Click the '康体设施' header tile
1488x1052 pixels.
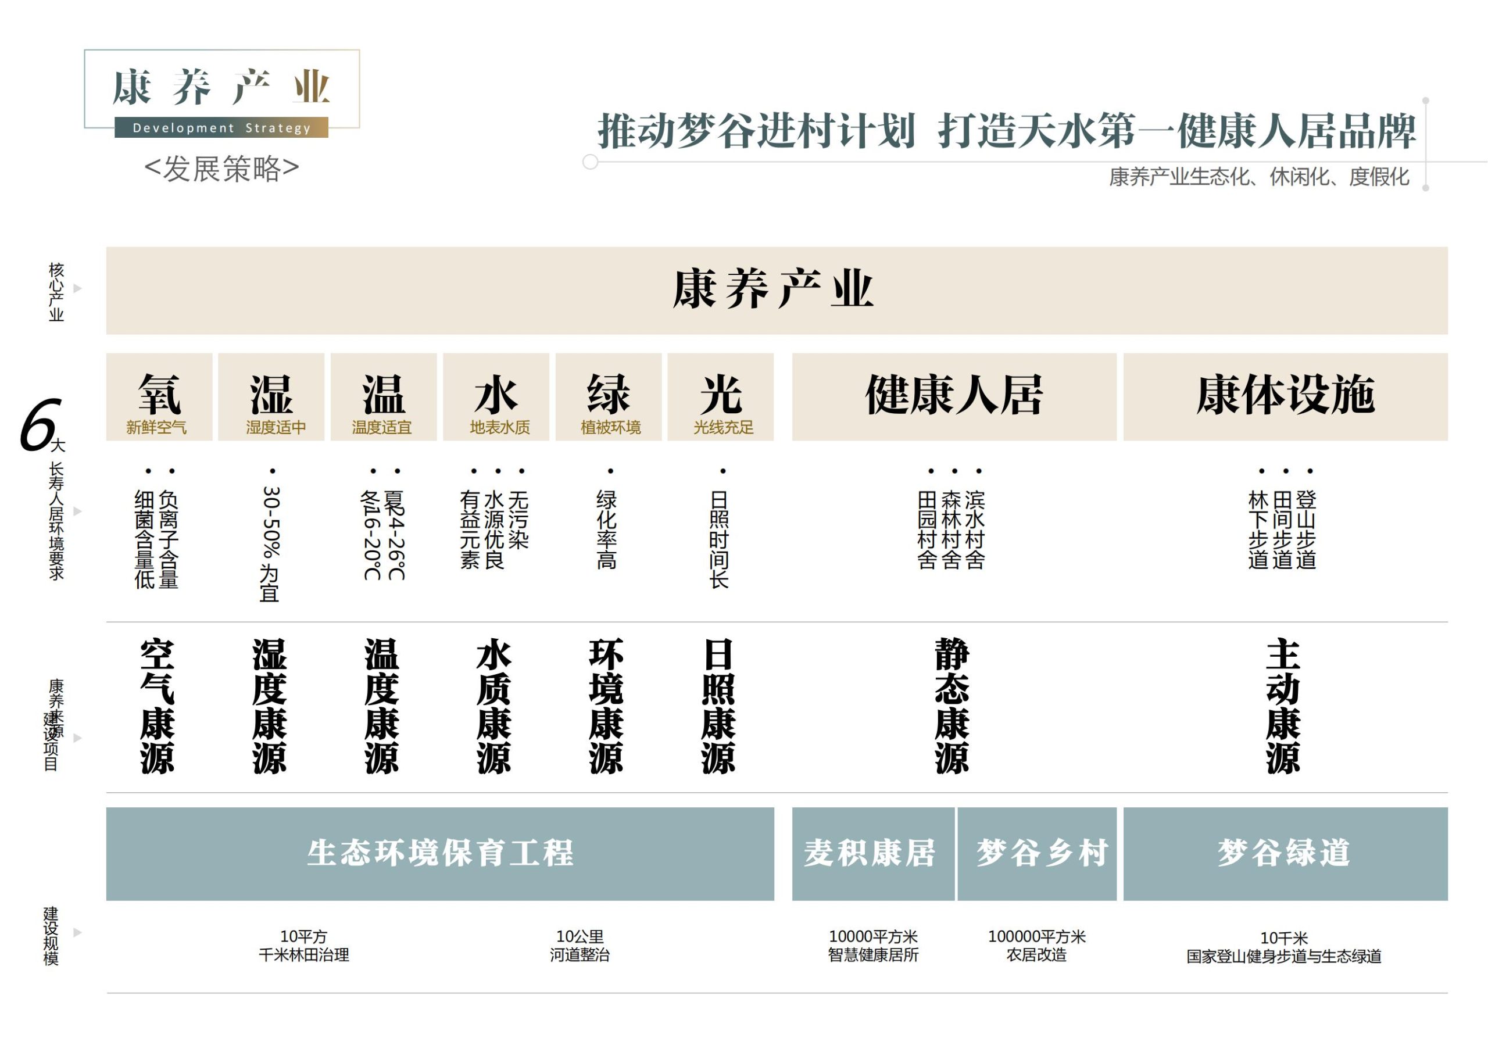1286,397
